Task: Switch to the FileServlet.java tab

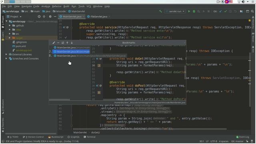Action: click(99, 16)
